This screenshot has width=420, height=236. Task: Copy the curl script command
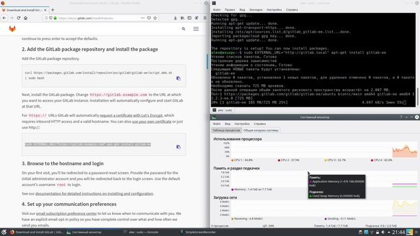pos(178,78)
